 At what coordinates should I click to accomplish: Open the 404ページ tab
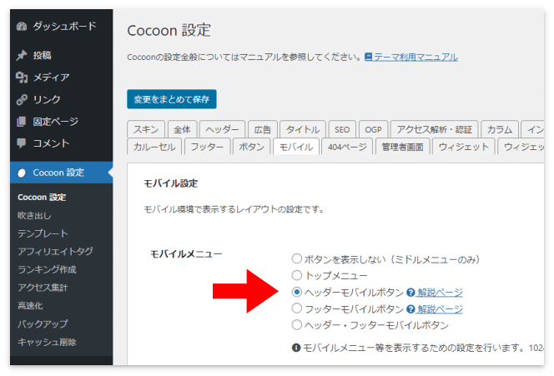click(x=347, y=147)
